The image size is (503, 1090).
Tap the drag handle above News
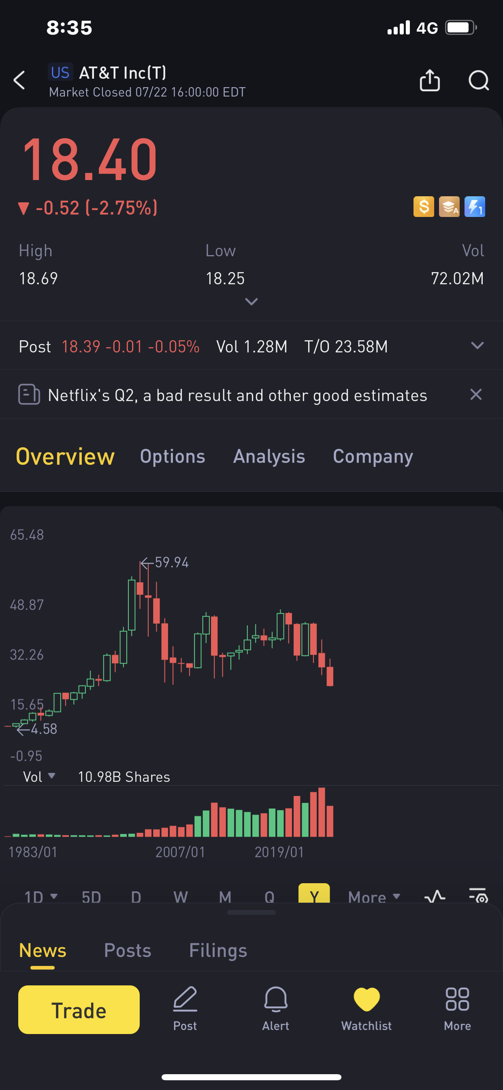point(251,912)
